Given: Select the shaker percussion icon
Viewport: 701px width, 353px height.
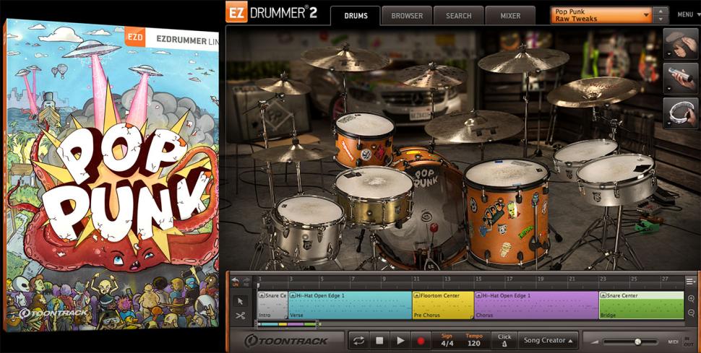Looking at the screenshot, I should [x=680, y=78].
